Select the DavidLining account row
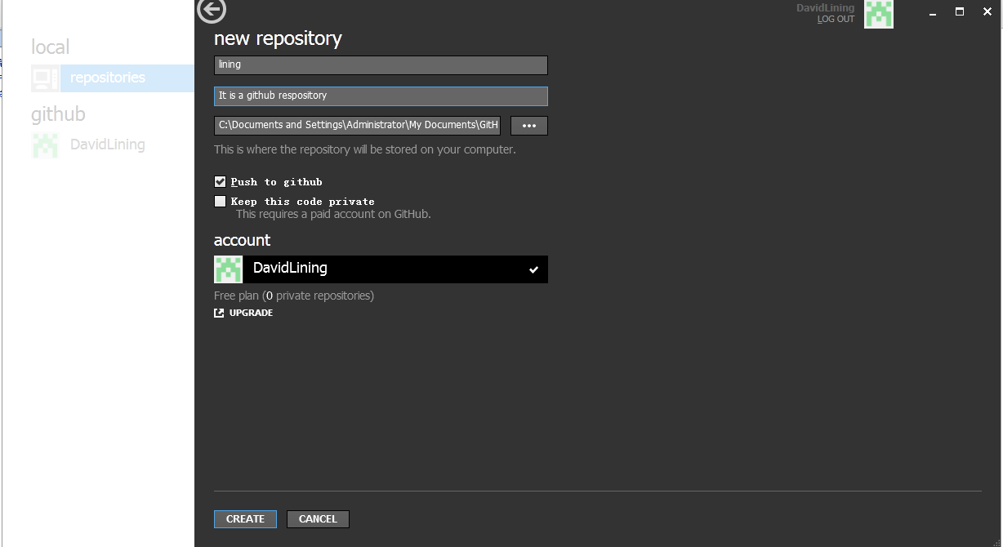Viewport: 1003px width, 547px height. click(x=381, y=269)
